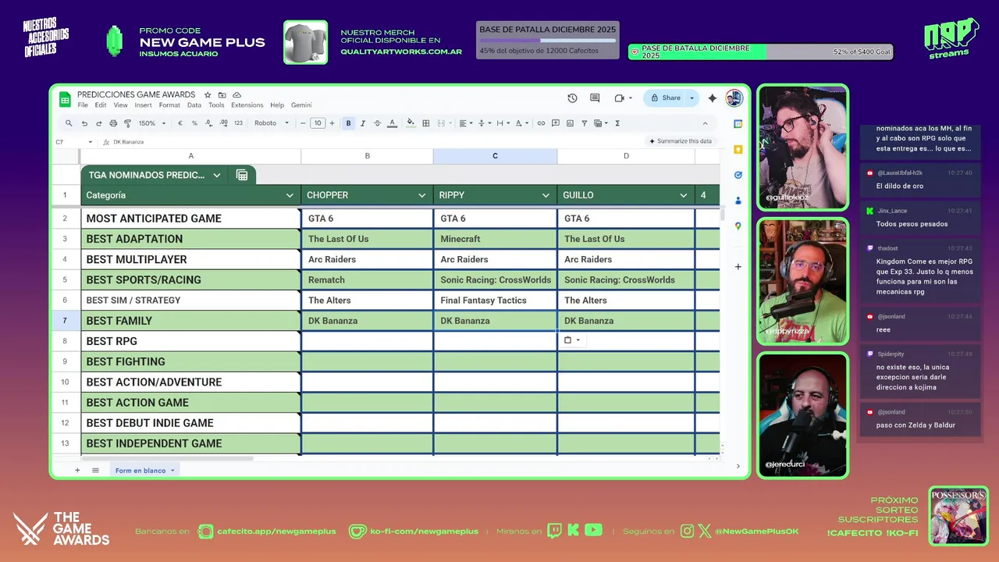
Task: Open the Maps side panel
Action: click(x=738, y=226)
